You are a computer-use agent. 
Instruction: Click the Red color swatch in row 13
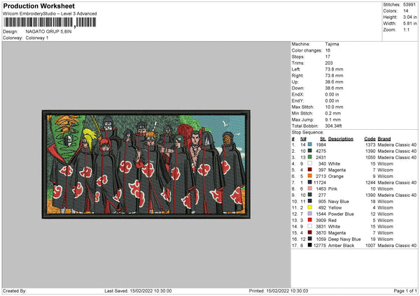pyautogui.click(x=310, y=220)
